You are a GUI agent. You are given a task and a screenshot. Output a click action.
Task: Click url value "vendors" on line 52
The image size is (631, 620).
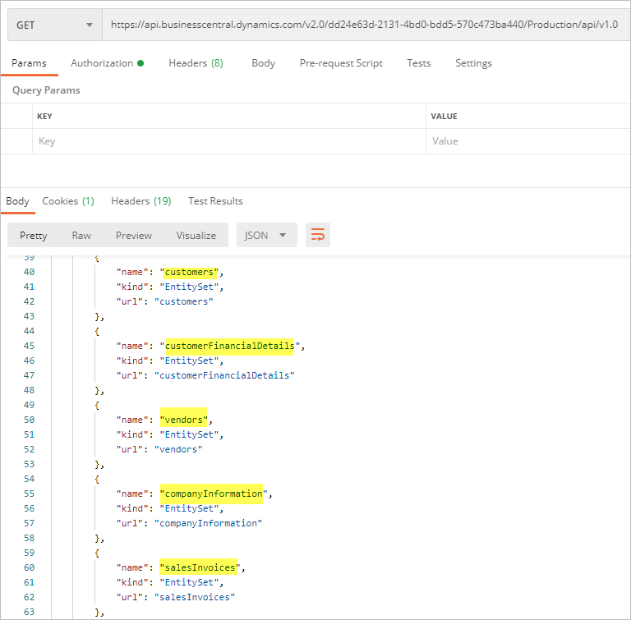178,449
